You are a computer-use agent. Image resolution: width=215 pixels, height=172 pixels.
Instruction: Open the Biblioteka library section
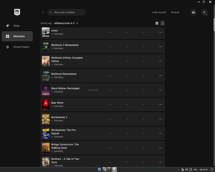17,36
